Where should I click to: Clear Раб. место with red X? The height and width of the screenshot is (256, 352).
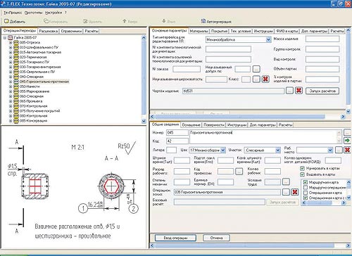tap(347, 150)
